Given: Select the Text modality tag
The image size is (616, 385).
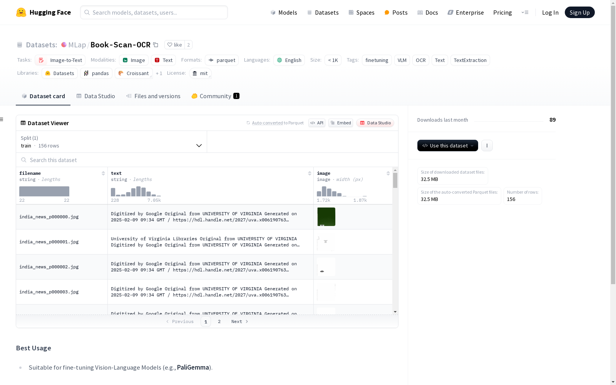Looking at the screenshot, I should (164, 60).
